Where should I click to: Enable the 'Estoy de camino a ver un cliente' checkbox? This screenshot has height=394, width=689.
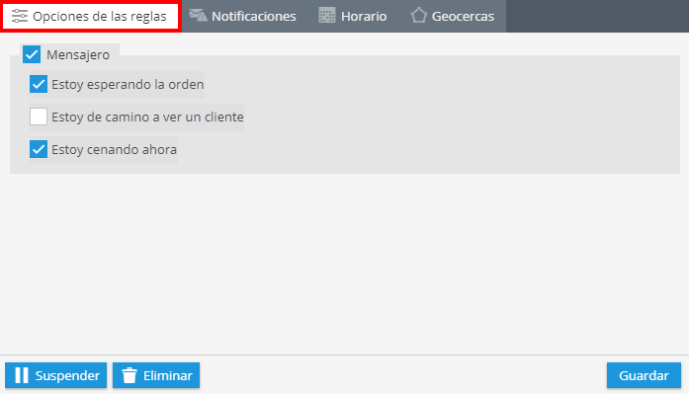(x=39, y=117)
